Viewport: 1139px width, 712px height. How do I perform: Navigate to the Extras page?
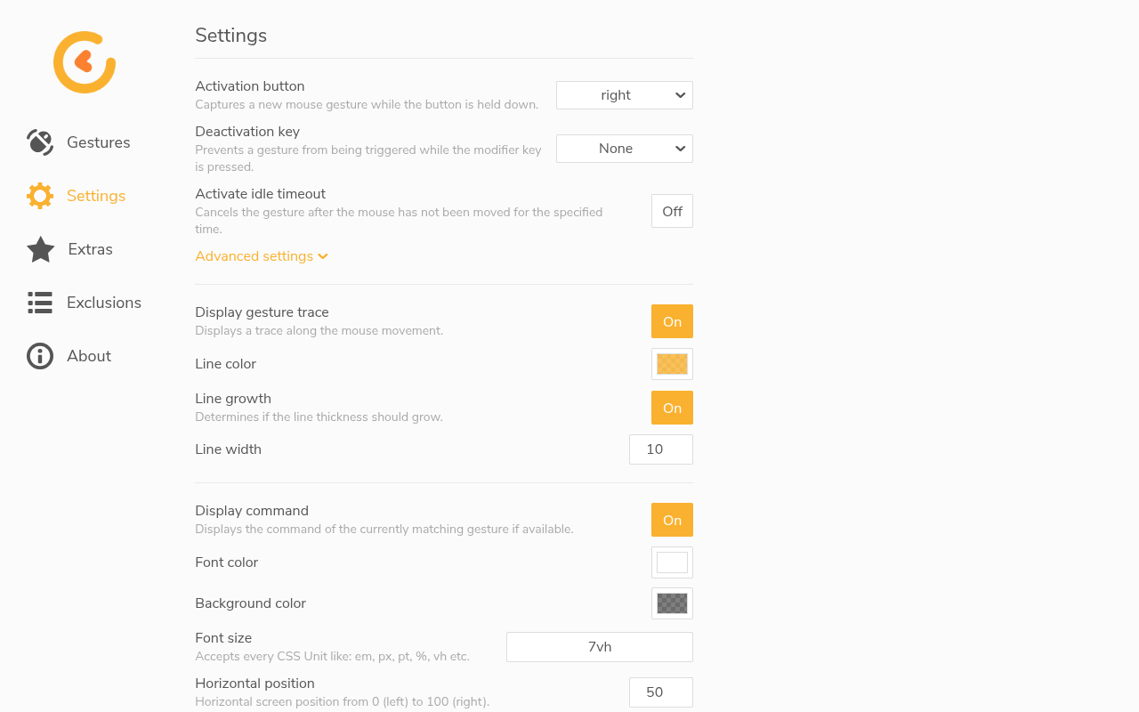[90, 249]
